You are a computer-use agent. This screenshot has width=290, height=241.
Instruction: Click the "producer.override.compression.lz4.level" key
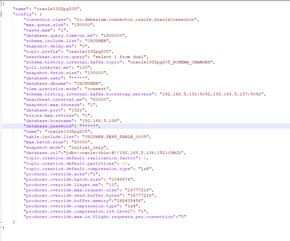click(x=78, y=211)
